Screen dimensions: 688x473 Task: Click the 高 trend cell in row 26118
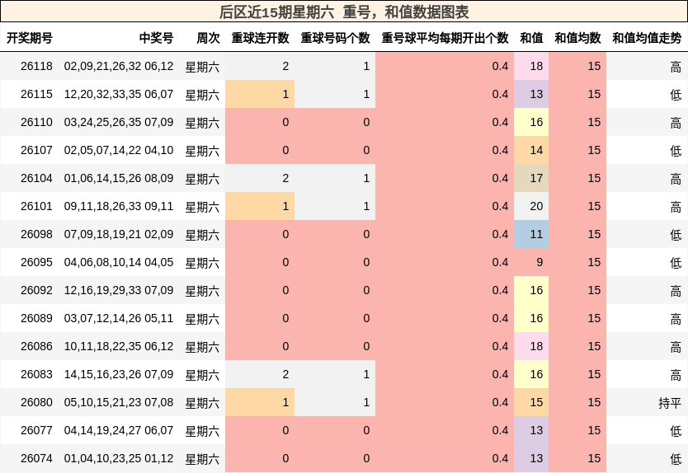click(x=647, y=66)
